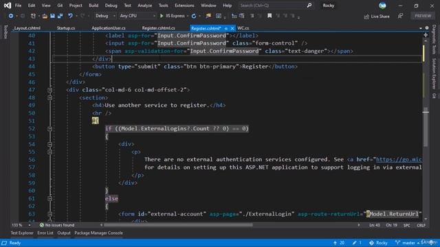Open the IIS Express launch options arrow
Image resolution: width=440 pixels, height=247 pixels.
[187, 16]
